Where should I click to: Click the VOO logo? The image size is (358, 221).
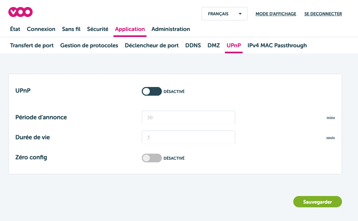point(20,12)
